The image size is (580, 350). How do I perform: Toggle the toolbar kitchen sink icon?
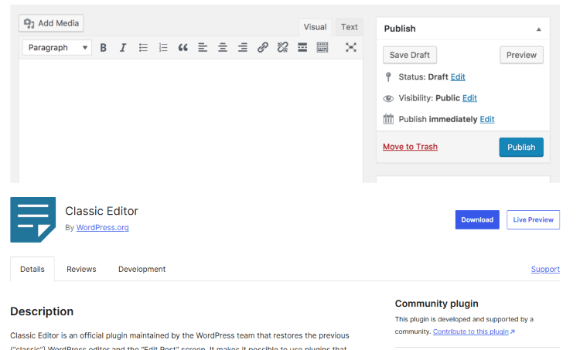pos(322,48)
